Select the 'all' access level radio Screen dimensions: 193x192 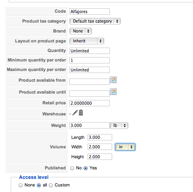click(39, 185)
